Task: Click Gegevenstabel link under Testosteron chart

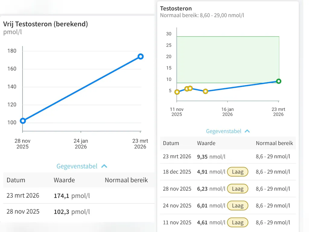Action: 224,131
